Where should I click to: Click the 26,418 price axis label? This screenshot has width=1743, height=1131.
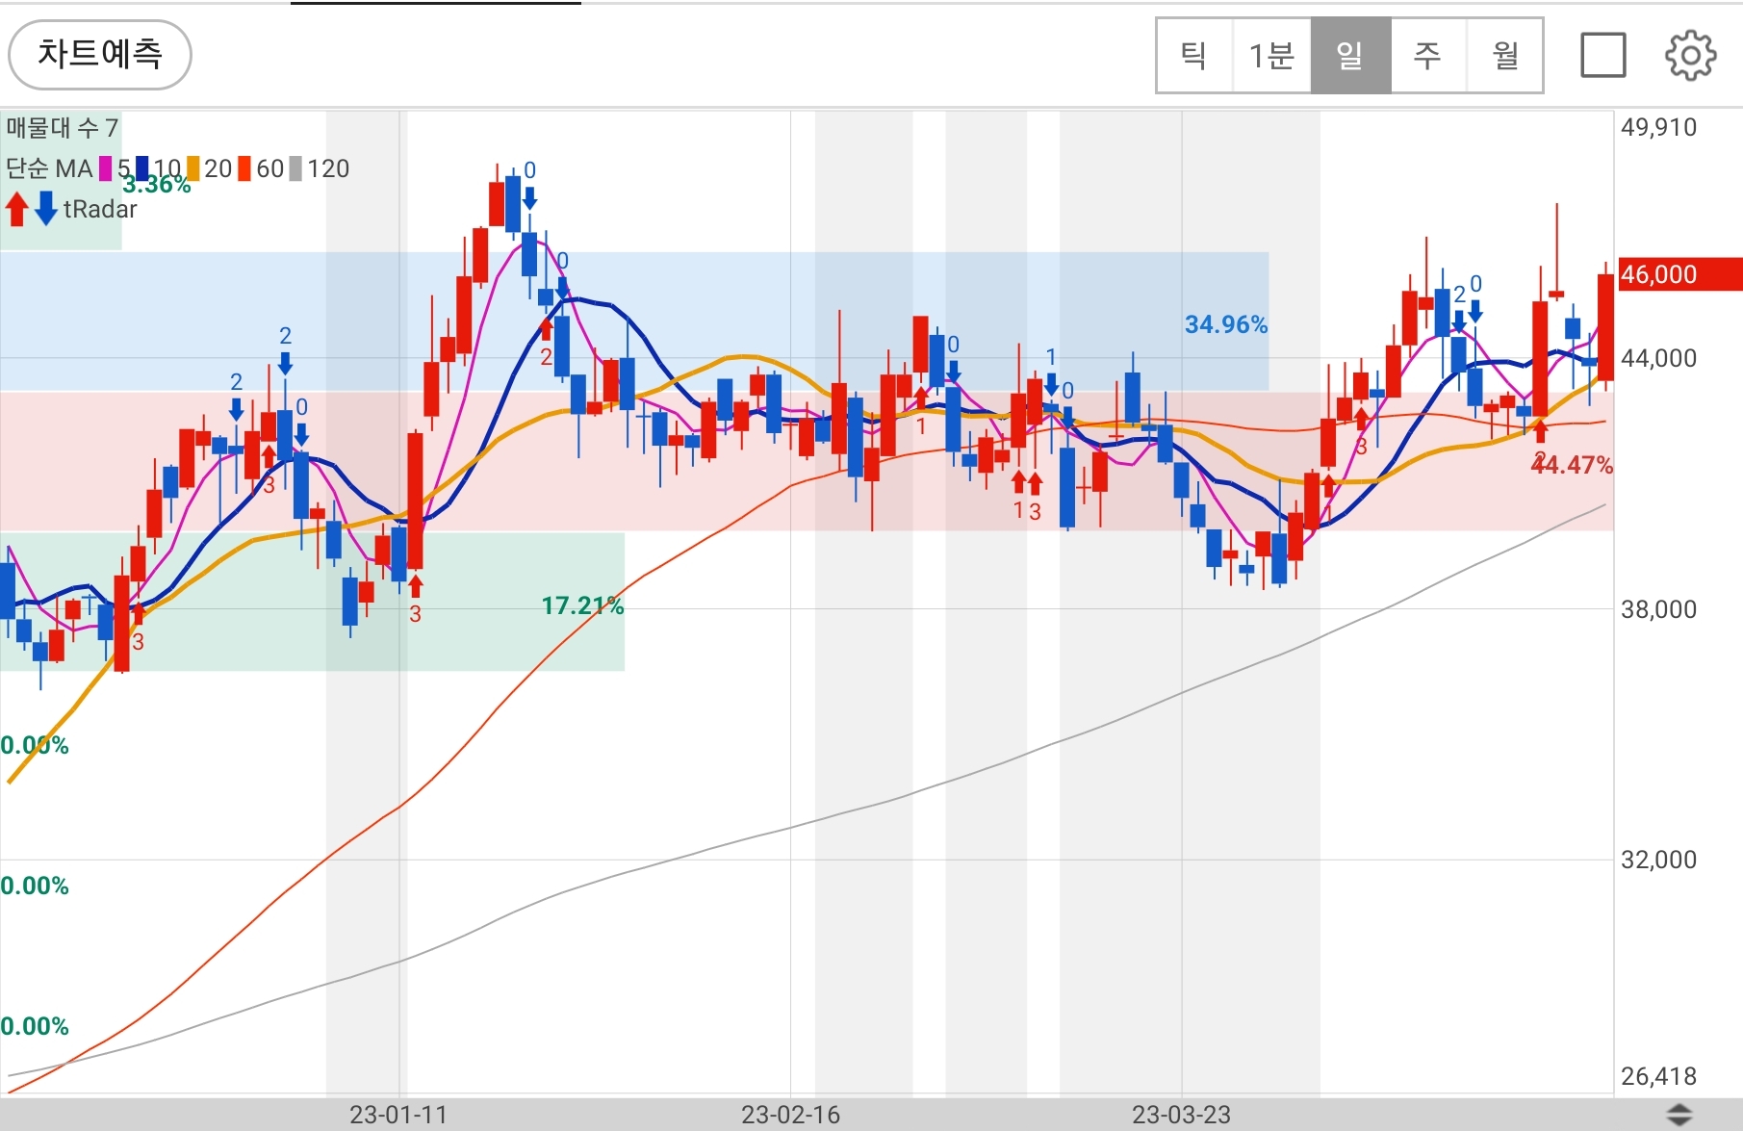(x=1659, y=1076)
